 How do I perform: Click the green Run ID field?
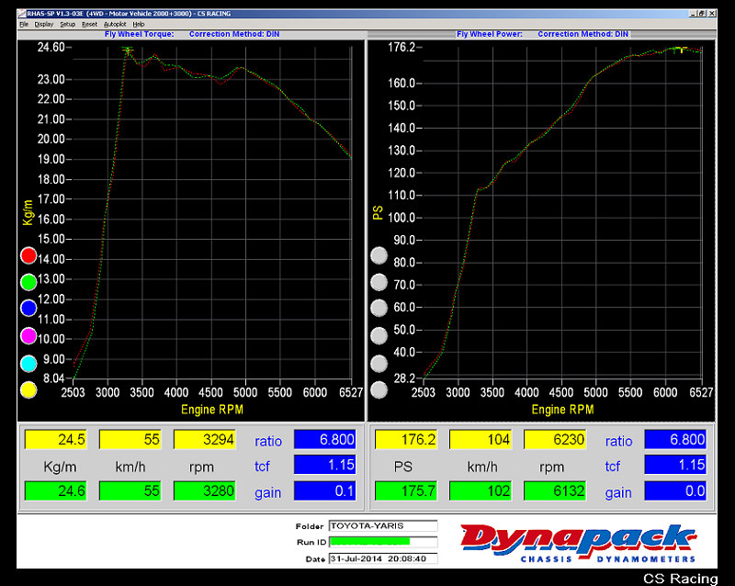[x=383, y=542]
